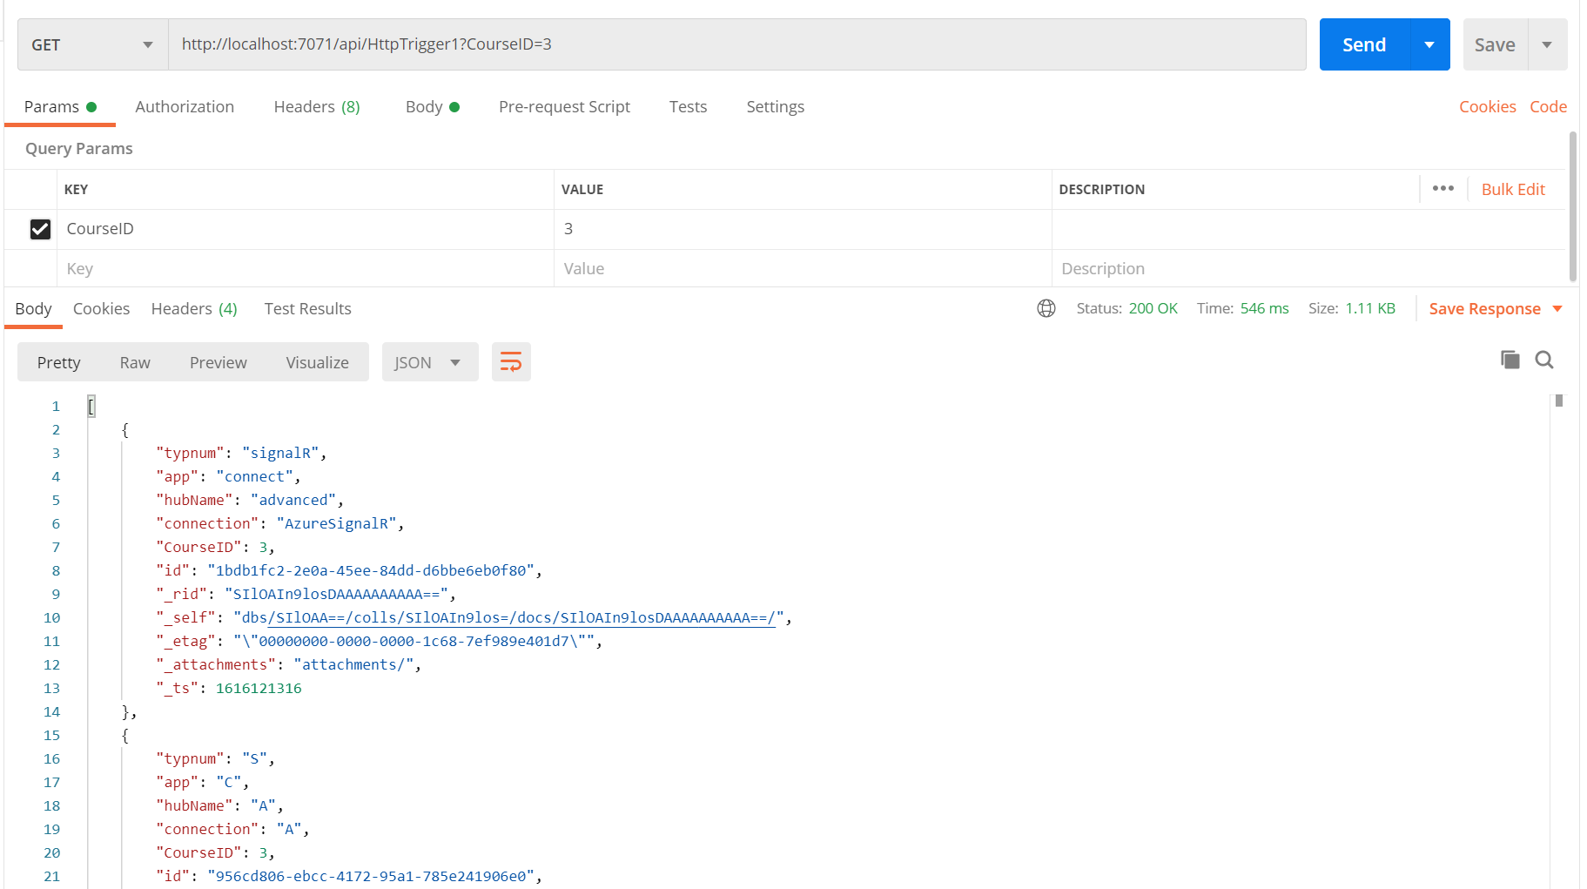Click the DESCRIPTION column header
The height and width of the screenshot is (889, 1587).
pyautogui.click(x=1101, y=189)
